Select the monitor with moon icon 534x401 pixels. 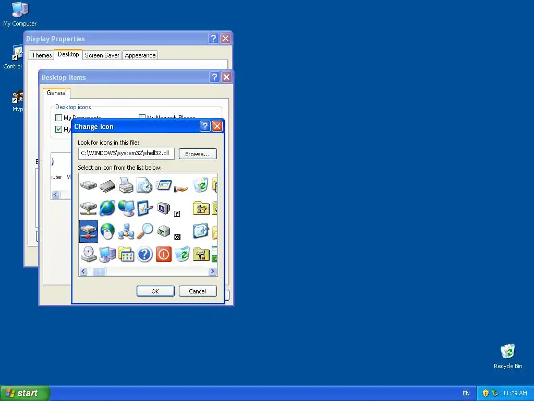163,208
